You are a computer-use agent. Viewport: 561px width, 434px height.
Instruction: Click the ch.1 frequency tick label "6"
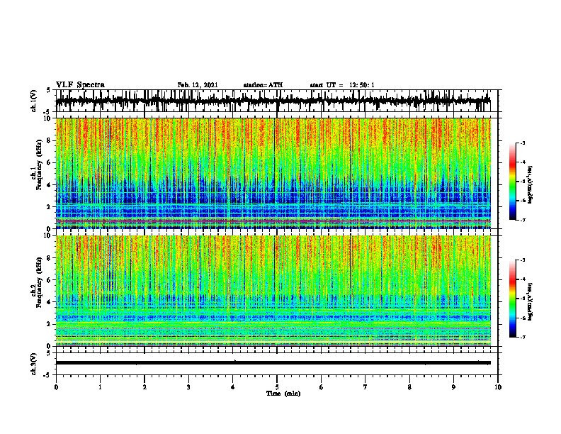[50, 162]
